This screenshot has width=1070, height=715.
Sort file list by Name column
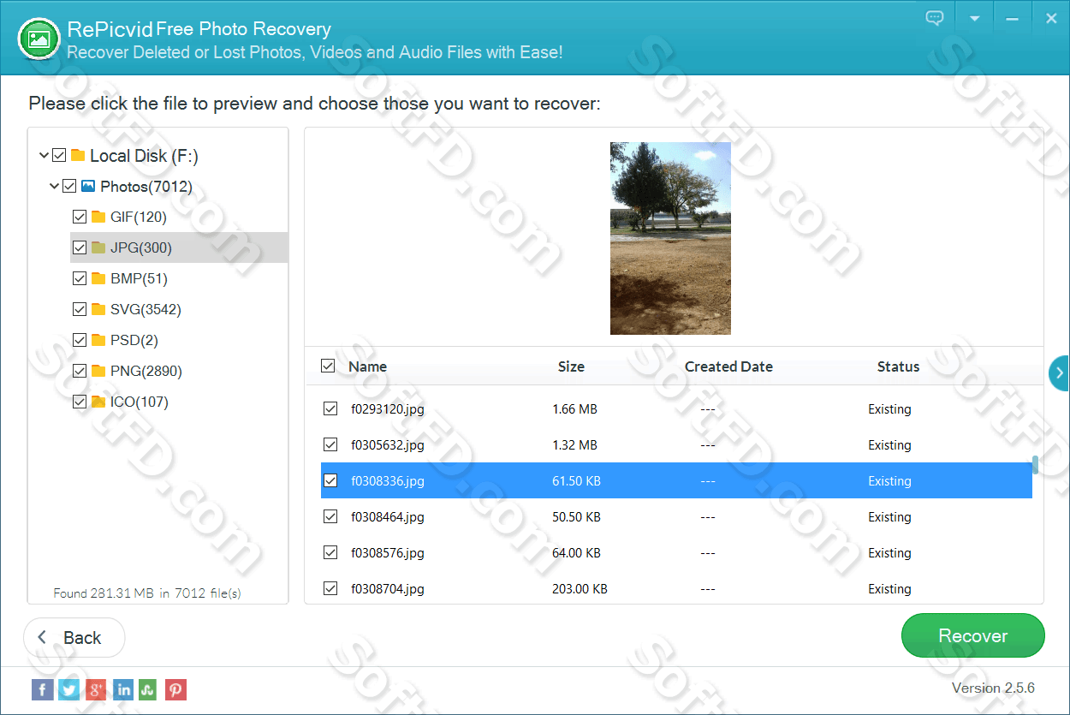click(368, 366)
